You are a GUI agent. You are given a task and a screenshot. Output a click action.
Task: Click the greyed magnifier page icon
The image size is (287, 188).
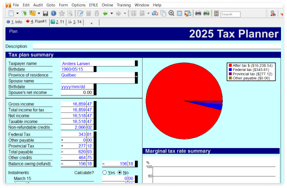pos(70,13)
